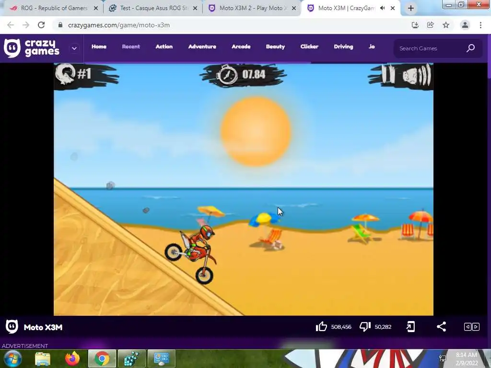Open the cube icon app in taskbar
Screen dimensions: 491x368
click(131, 358)
